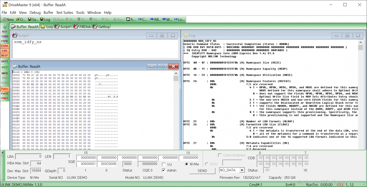
Task: Open the NO_DATA dropdown
Action: (x=242, y=170)
